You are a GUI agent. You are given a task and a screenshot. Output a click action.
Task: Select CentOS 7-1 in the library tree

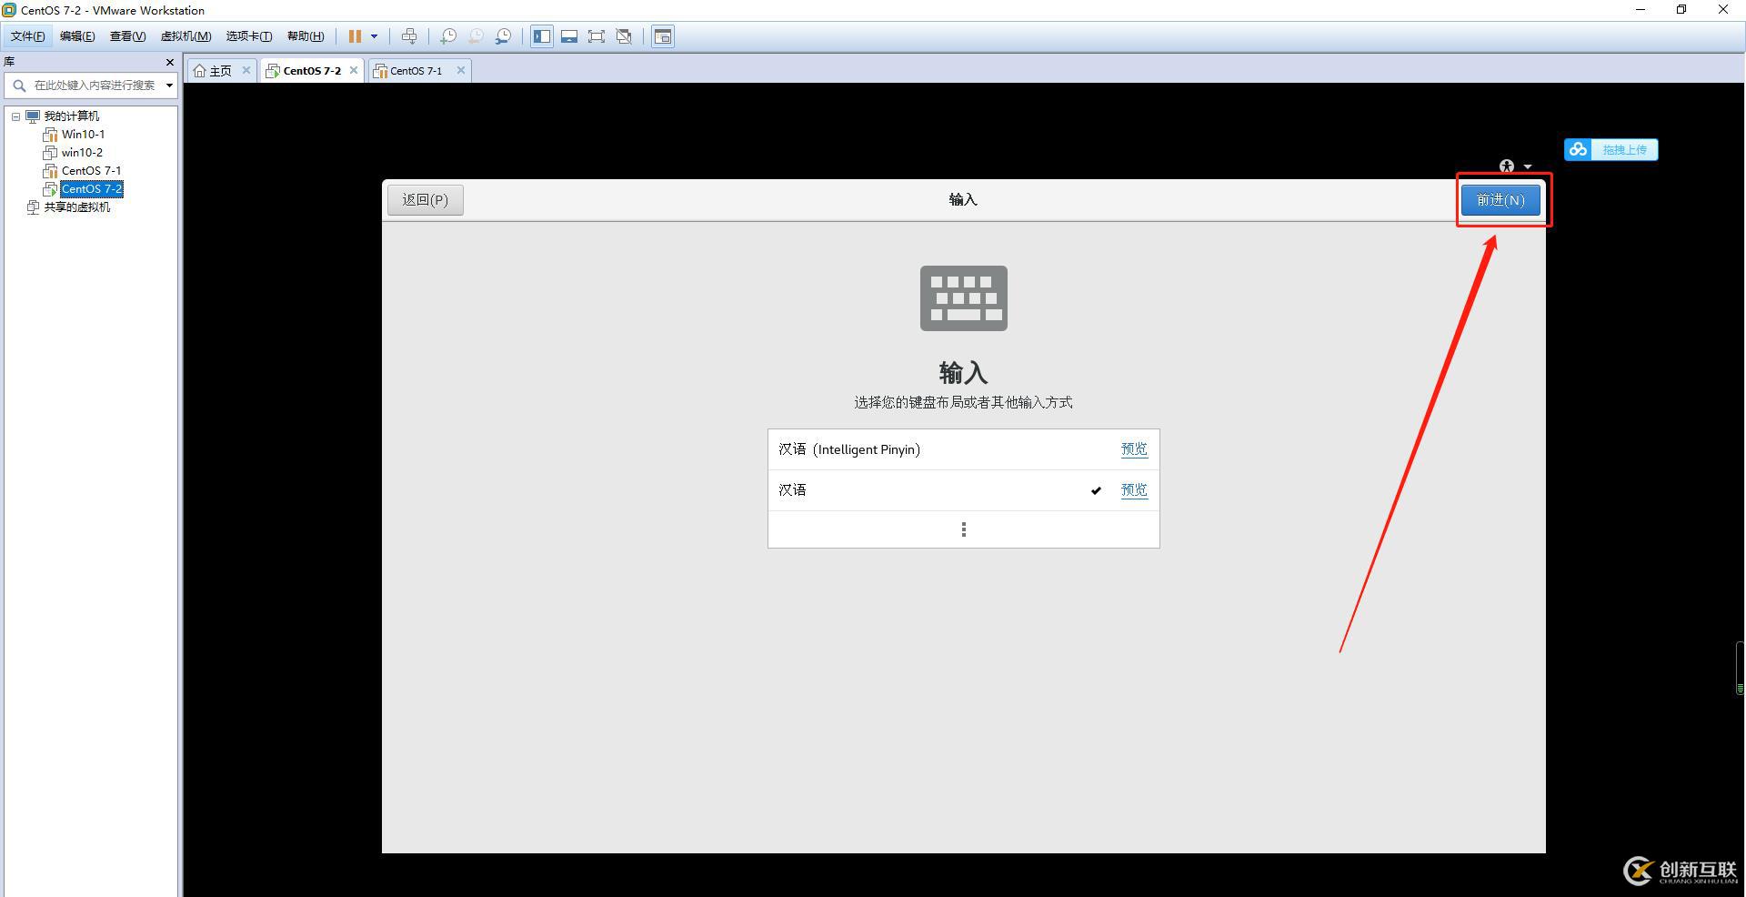[91, 171]
